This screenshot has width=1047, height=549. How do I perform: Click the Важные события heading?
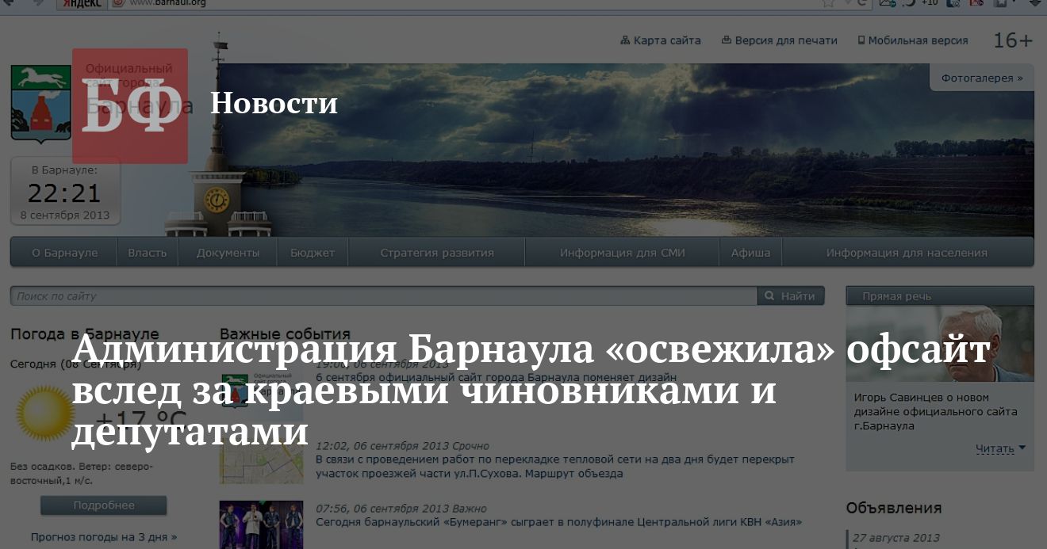(285, 334)
